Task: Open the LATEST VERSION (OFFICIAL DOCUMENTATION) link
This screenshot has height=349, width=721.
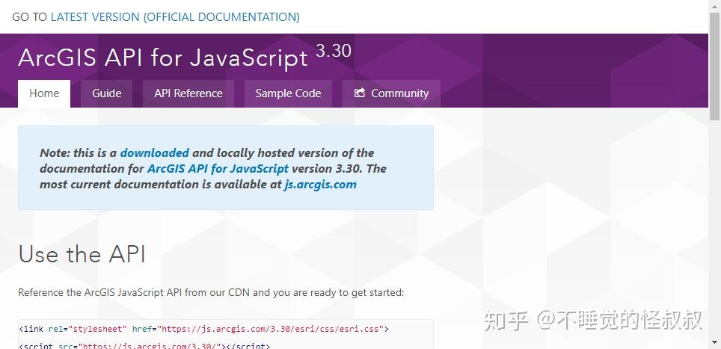Action: tap(175, 17)
